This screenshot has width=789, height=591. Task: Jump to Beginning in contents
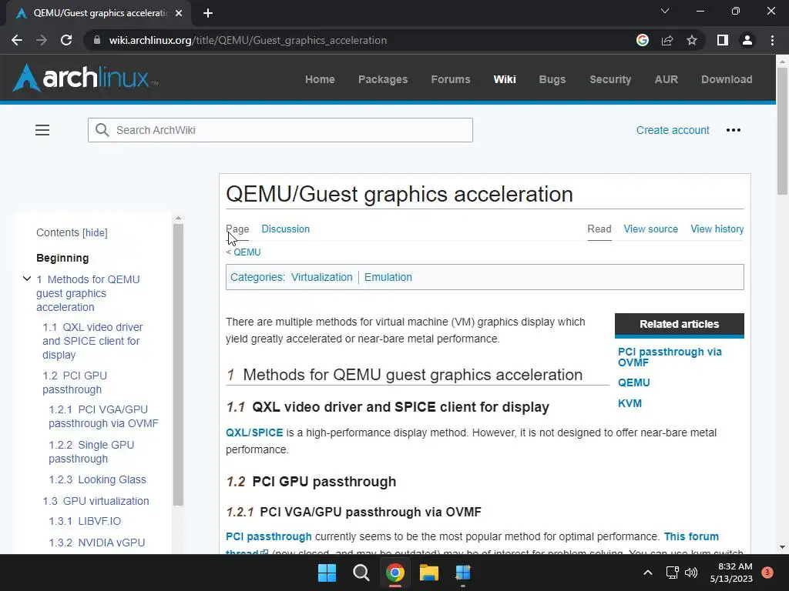tap(62, 258)
